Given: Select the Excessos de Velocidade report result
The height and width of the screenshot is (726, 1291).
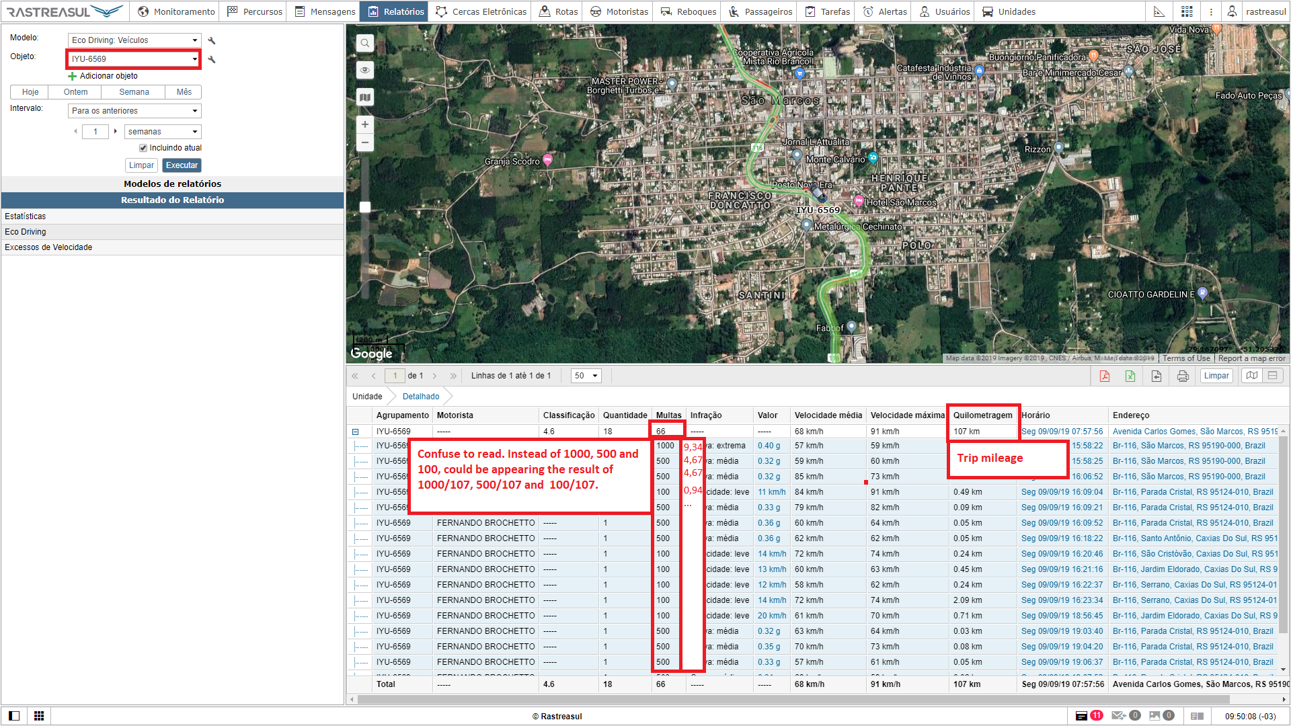Looking at the screenshot, I should (x=48, y=247).
